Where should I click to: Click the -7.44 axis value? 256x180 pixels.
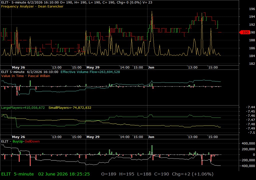click(250, 107)
